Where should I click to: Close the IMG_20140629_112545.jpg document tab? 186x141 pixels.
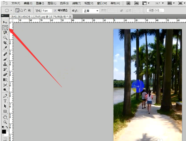coord(70,17)
